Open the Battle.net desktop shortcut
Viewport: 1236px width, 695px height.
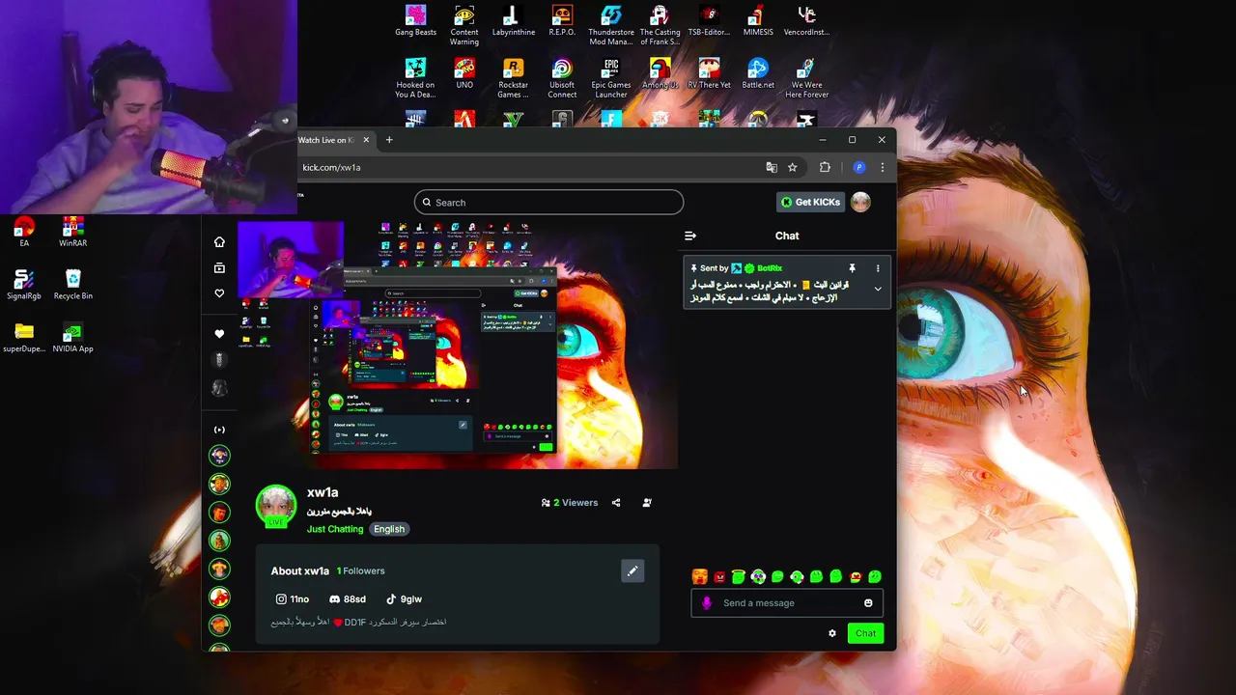point(758,74)
